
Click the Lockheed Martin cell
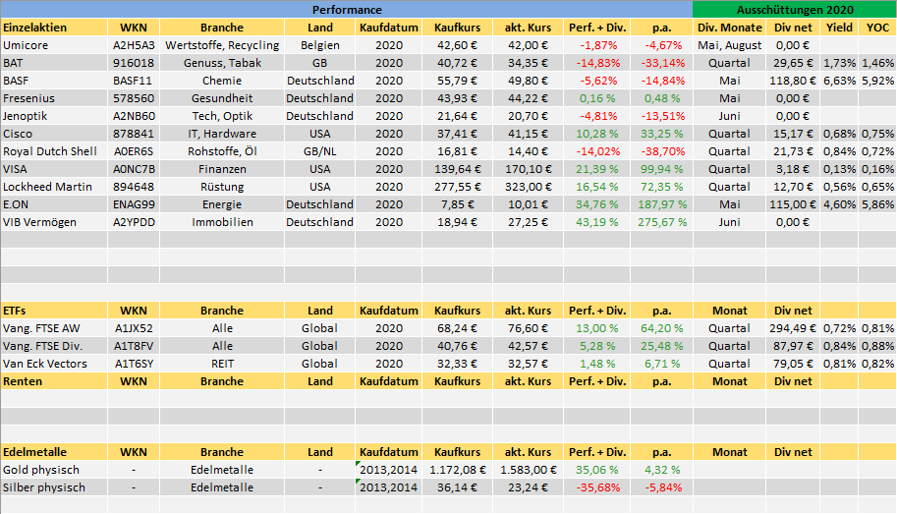click(x=54, y=187)
